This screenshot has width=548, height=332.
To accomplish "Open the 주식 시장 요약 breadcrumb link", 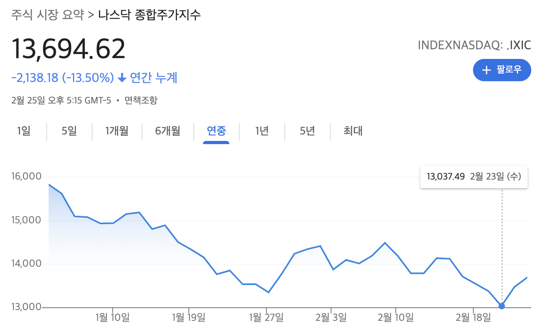I will (x=48, y=15).
